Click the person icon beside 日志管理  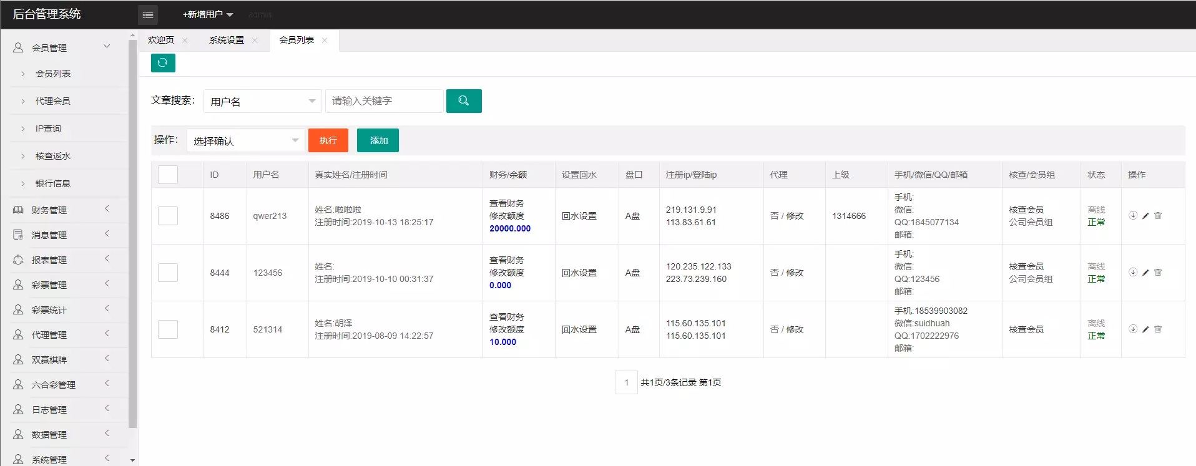(19, 410)
